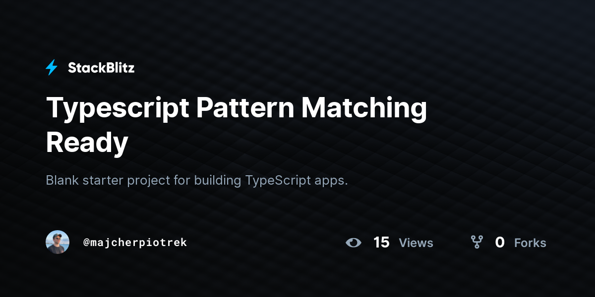Click the views eye icon
595x297 pixels.
coord(354,243)
